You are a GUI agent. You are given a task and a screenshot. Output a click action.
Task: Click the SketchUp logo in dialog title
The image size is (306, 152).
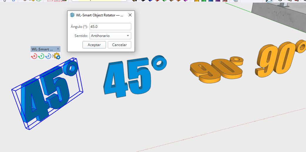pos(72,15)
